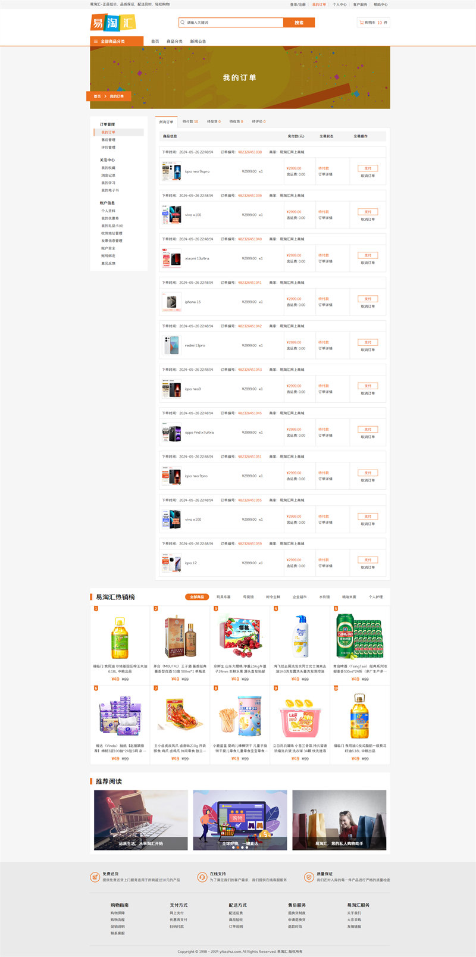This screenshot has width=476, height=957.
Task: Click 支付 for the iqoo neo 9spro order
Action: pos(368,168)
